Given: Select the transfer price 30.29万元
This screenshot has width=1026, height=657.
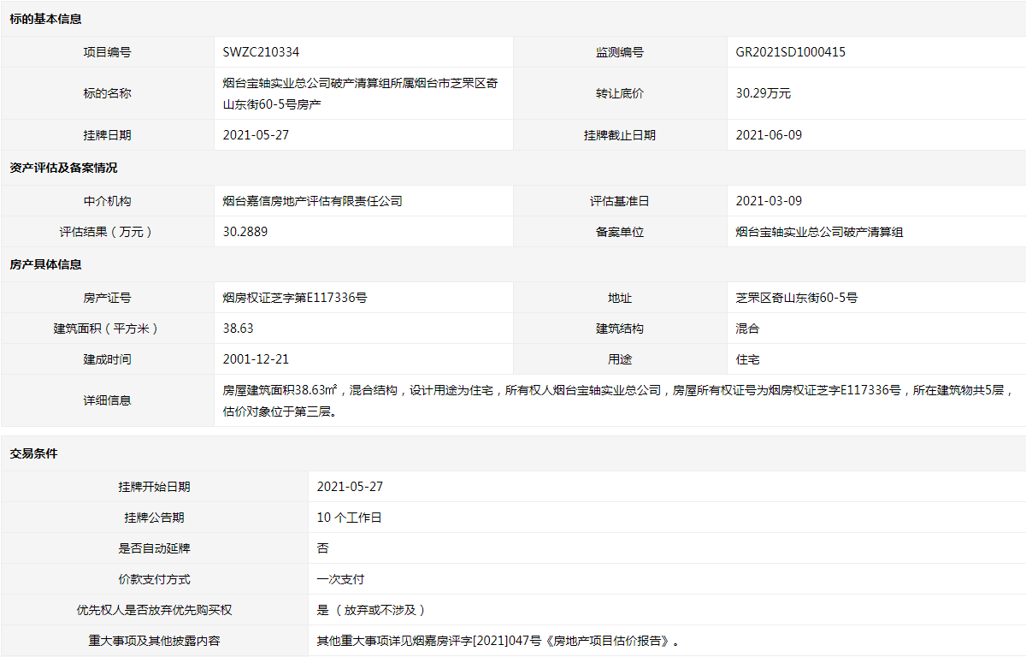Looking at the screenshot, I should 764,93.
